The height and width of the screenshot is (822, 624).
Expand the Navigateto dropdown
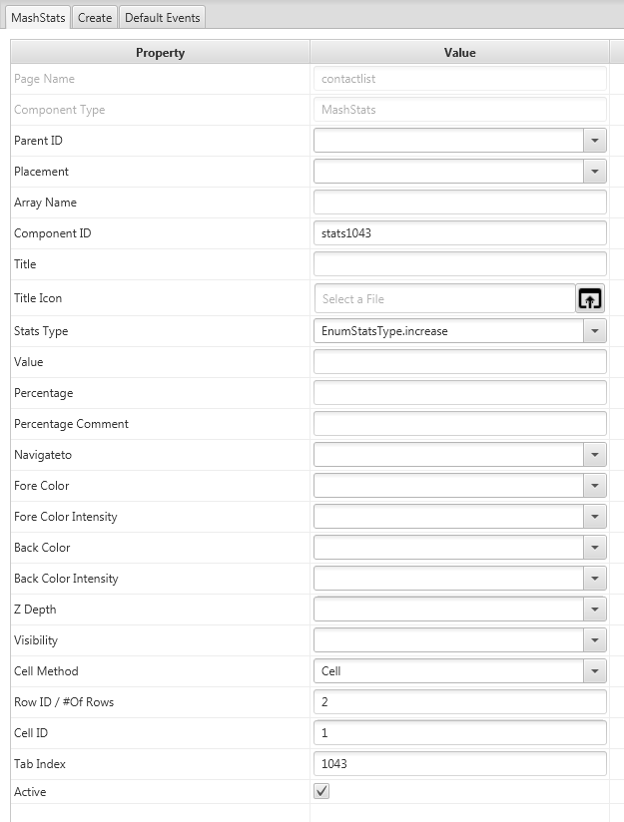(595, 455)
